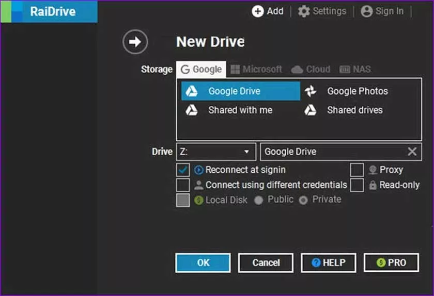Toggle the Local Disk checkbox
This screenshot has height=296, width=434.
click(183, 200)
